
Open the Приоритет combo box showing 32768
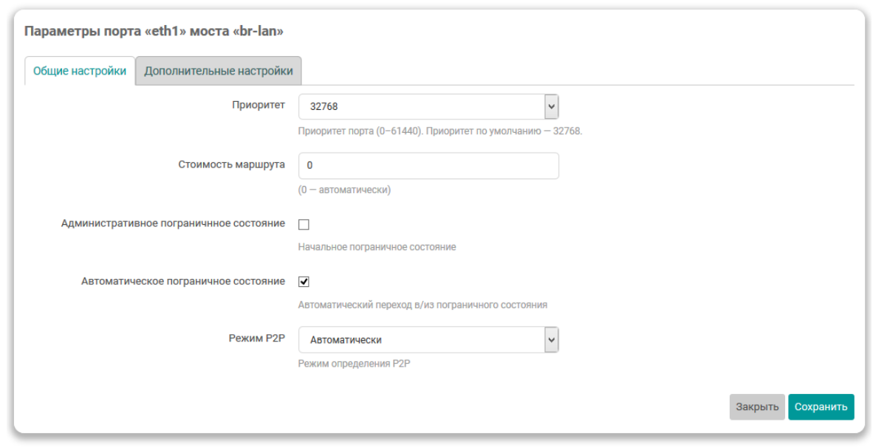[421, 107]
